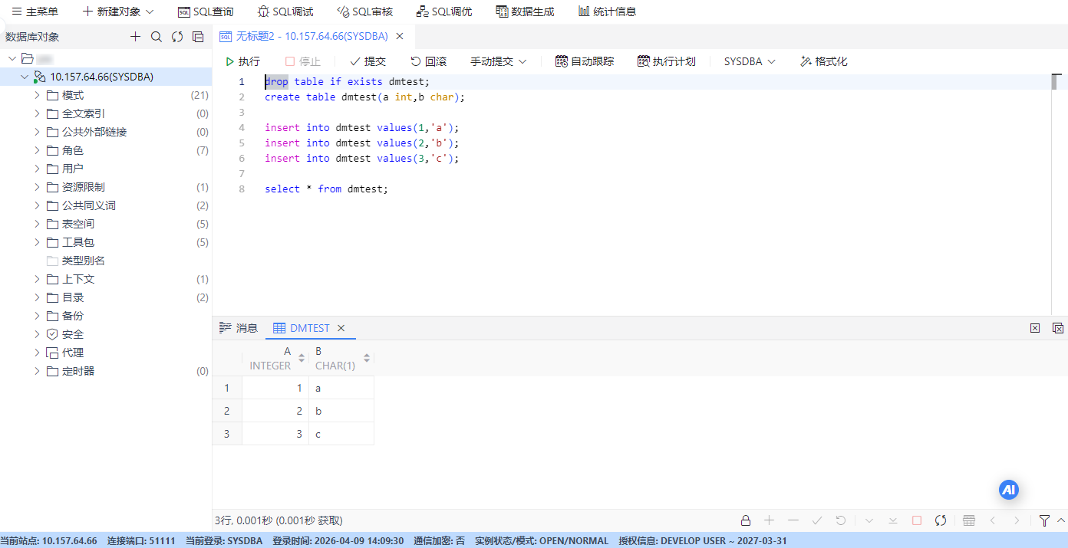Select the 工具包 tree item
Image resolution: width=1068 pixels, height=548 pixels.
106,242
